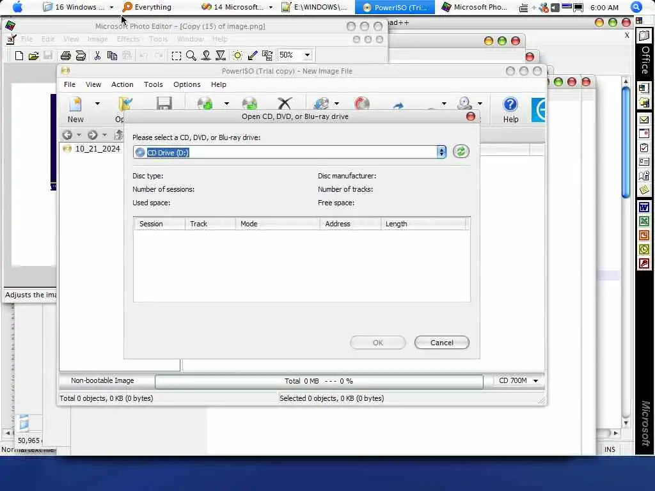
Task: Click the Track column header
Action: click(210, 224)
